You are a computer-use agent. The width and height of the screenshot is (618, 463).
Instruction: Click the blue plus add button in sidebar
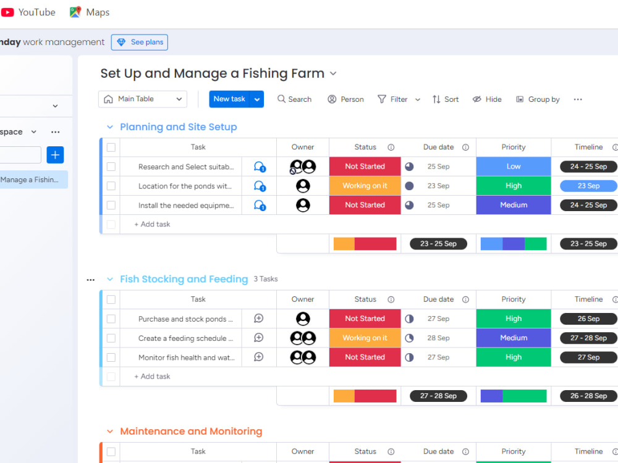(x=55, y=155)
